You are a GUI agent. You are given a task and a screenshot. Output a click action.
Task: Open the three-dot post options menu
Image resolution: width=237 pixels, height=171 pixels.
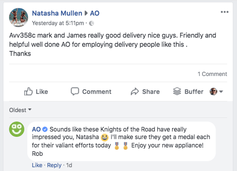(225, 12)
